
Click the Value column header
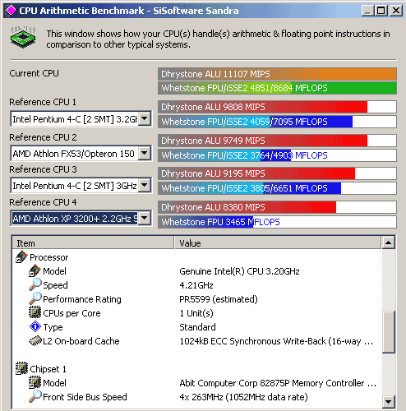tap(278, 242)
